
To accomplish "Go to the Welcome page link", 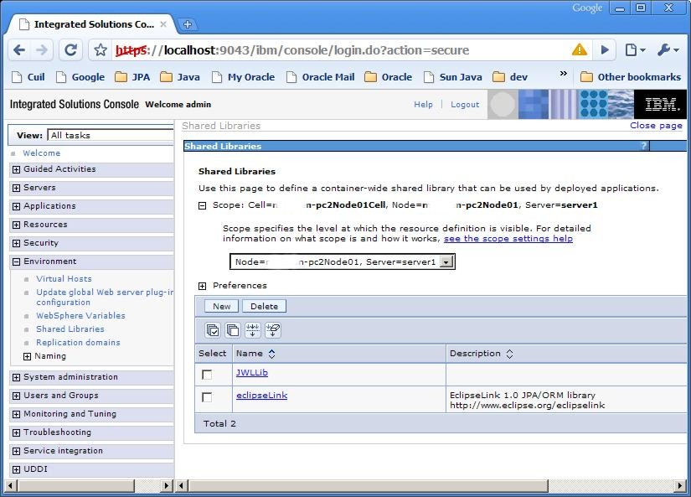I will 41,153.
